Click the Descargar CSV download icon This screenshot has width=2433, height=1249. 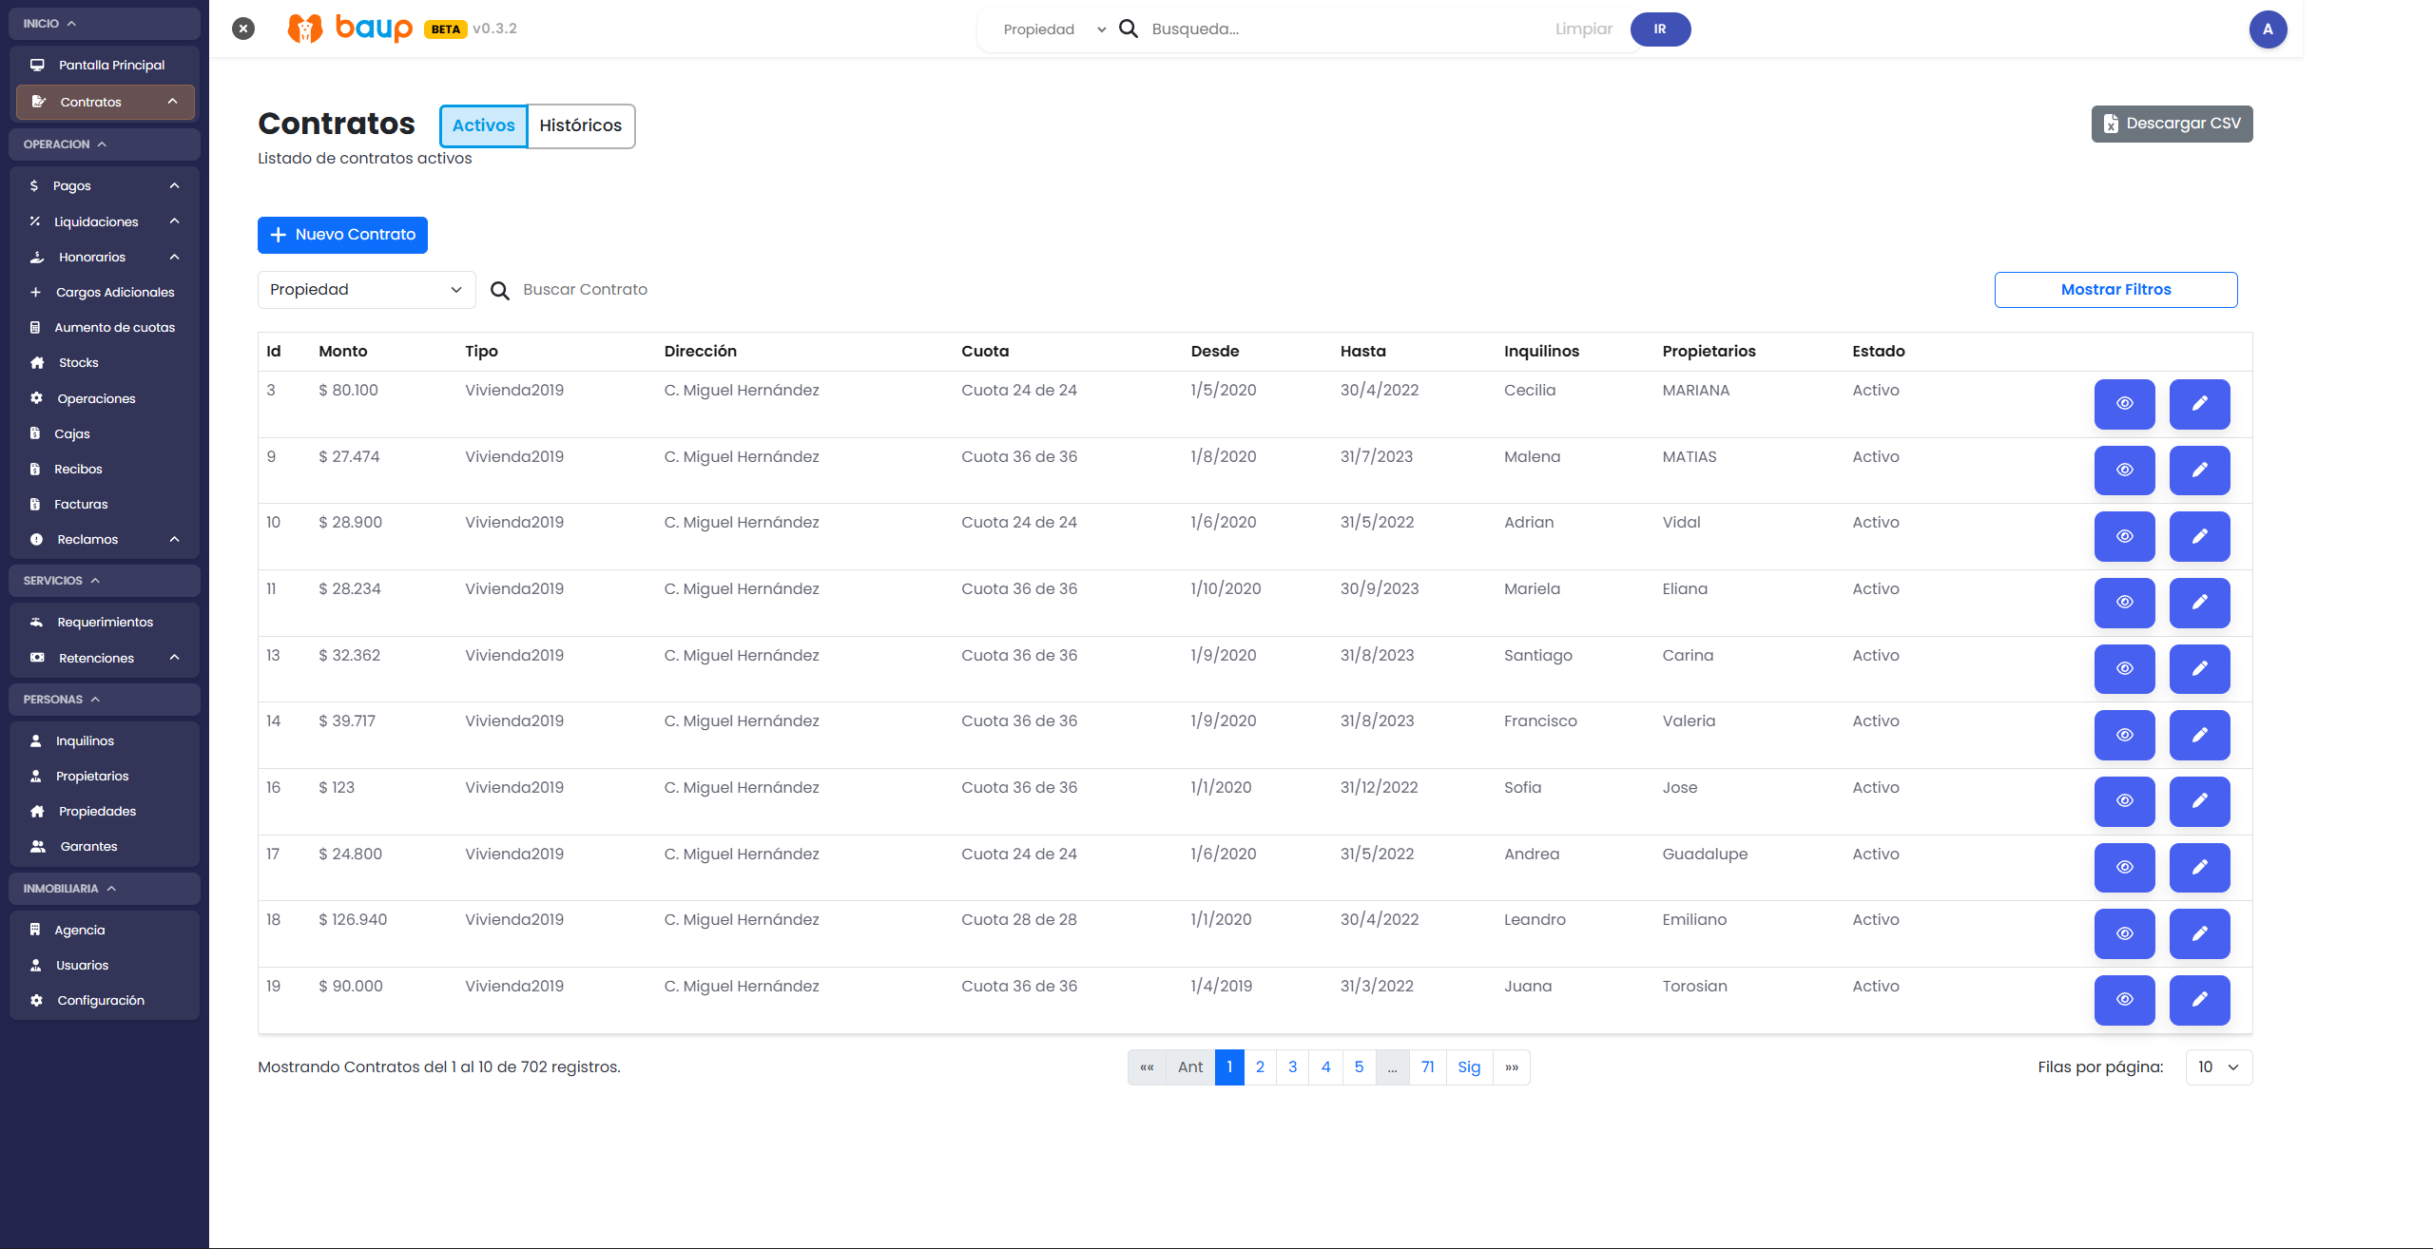[x=2110, y=124]
